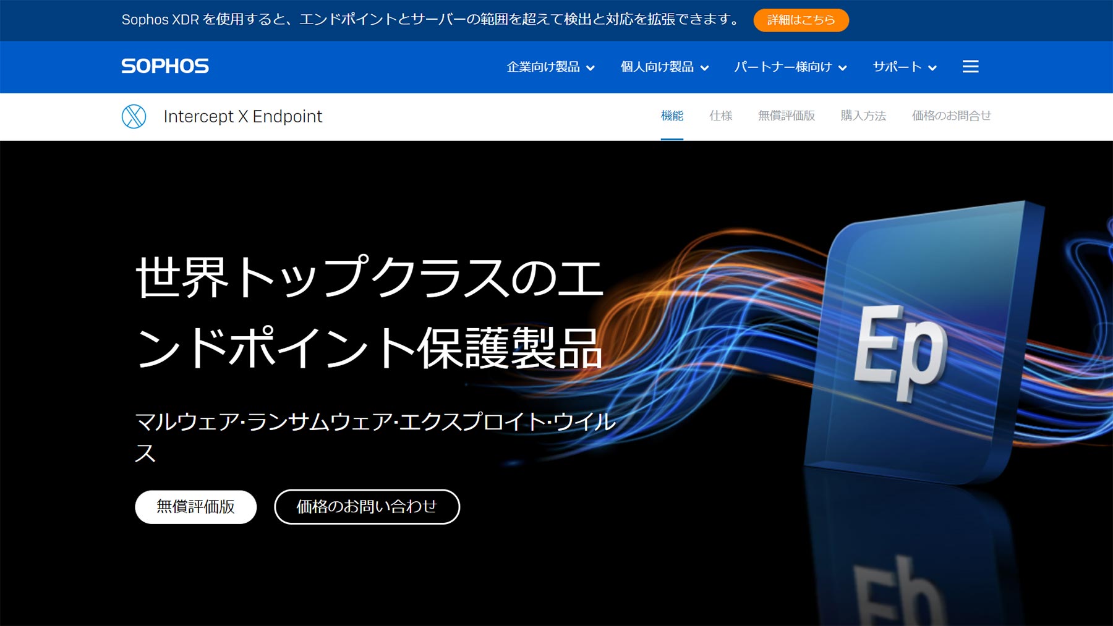
Task: Click the orange 詳細はこちら button
Action: point(801,20)
